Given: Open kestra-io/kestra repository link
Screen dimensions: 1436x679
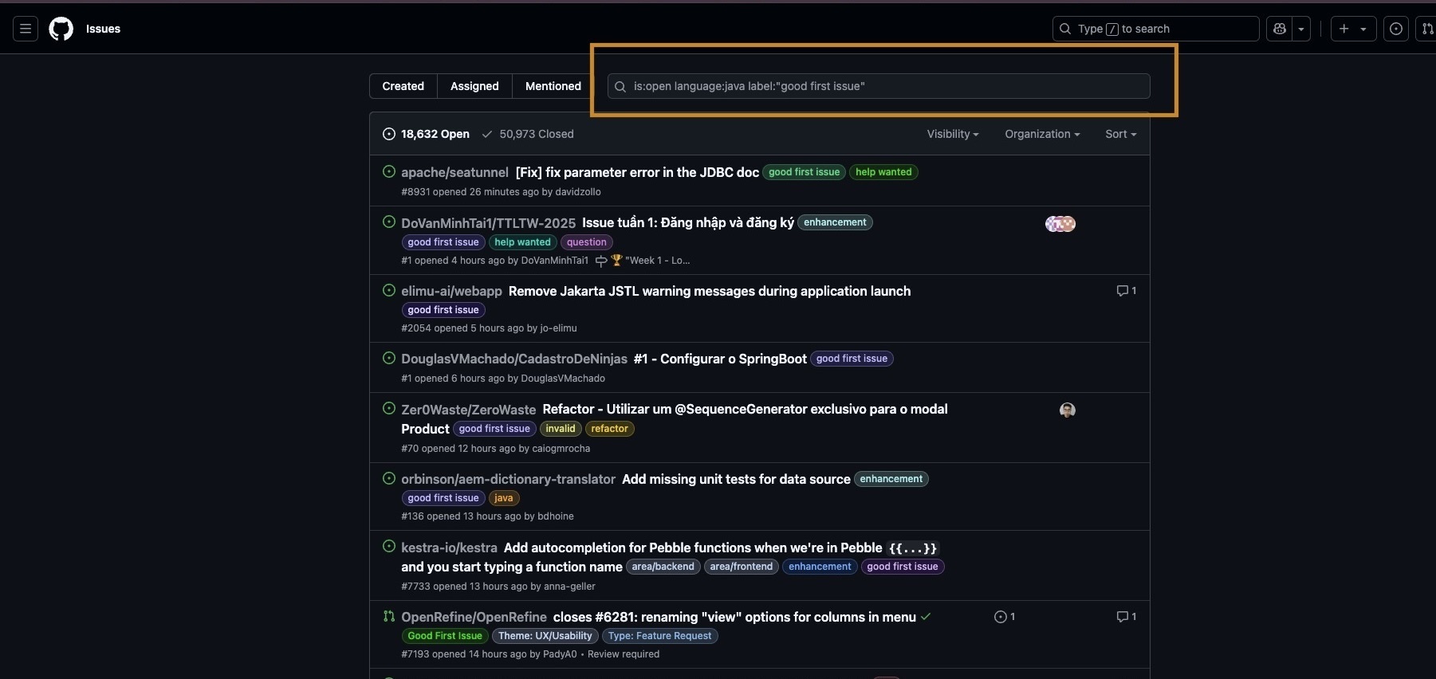Looking at the screenshot, I should [449, 548].
